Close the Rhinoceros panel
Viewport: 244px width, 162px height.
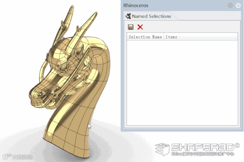coord(238,6)
